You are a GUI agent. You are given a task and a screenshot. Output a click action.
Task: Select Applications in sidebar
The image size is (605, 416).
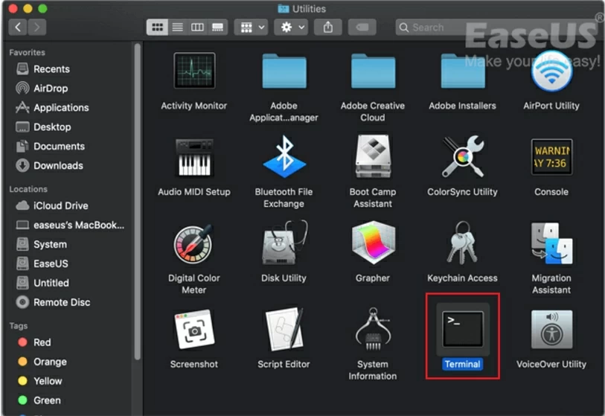coord(60,108)
